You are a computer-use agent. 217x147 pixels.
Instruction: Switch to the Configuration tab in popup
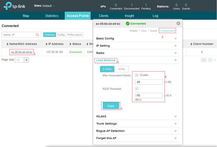(168, 30)
